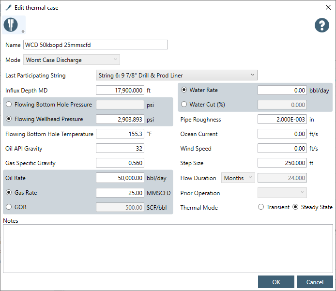The width and height of the screenshot is (336, 291).
Task: Edit the Water Rate bbl/day field
Action: pyautogui.click(x=282, y=90)
